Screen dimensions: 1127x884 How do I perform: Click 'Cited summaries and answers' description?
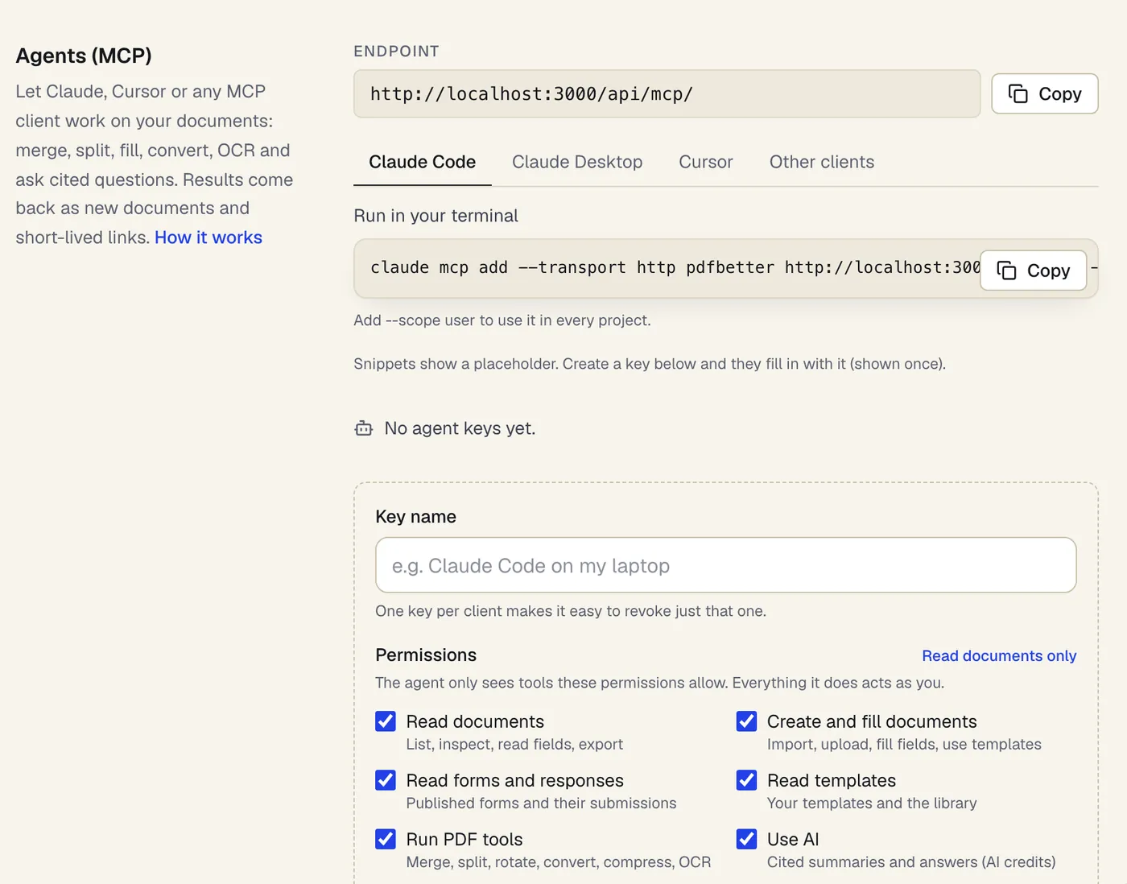[x=911, y=862]
